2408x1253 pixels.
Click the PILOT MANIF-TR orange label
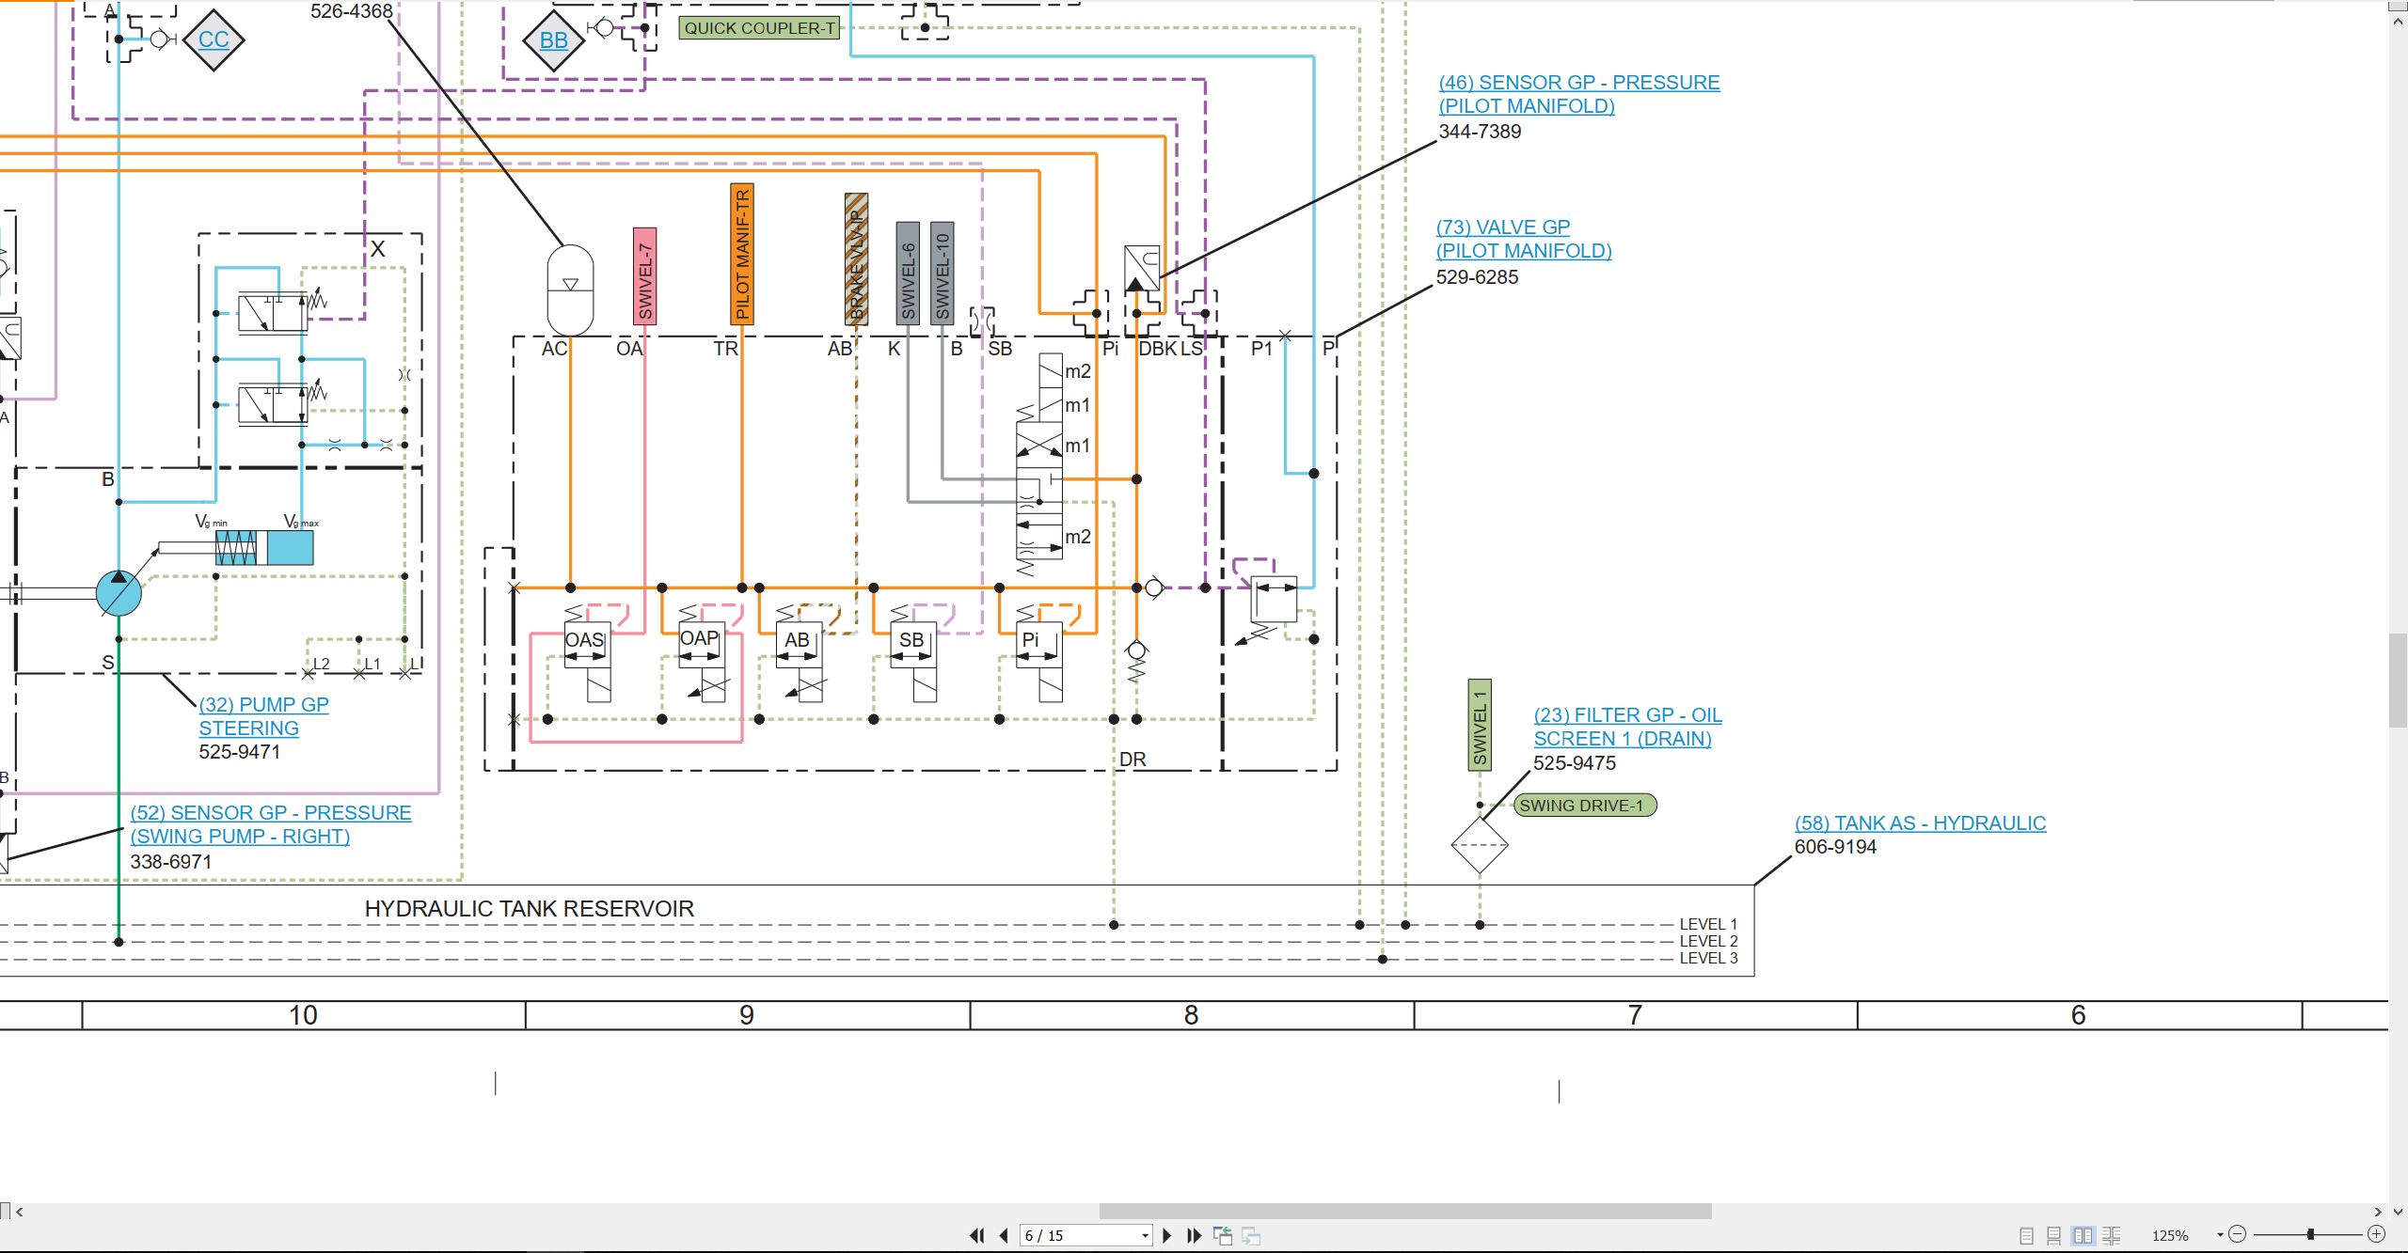click(742, 255)
